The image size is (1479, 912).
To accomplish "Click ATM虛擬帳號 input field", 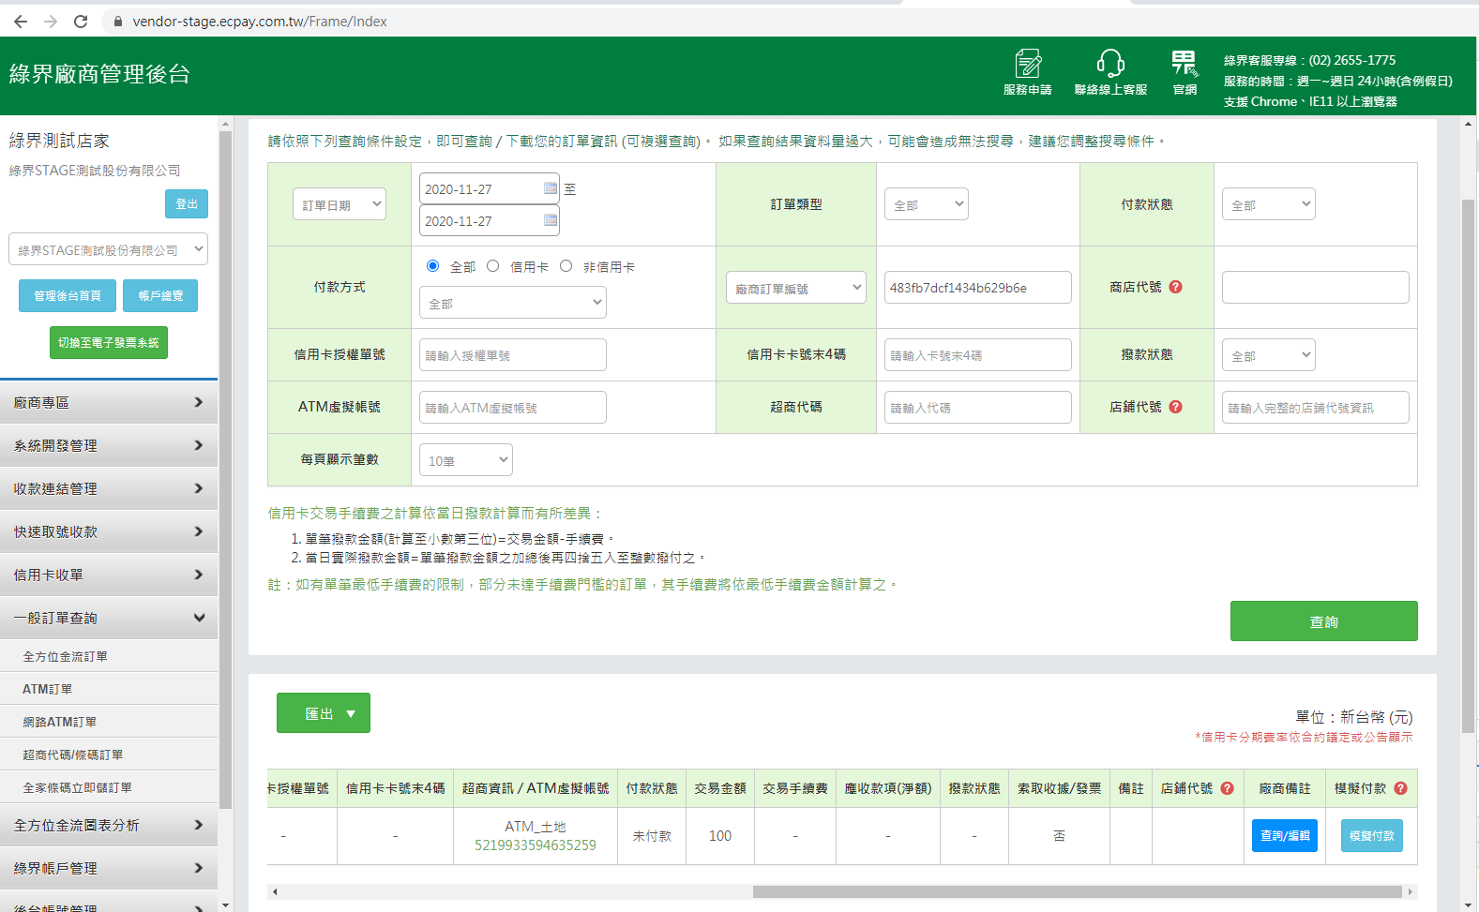I will pos(512,408).
